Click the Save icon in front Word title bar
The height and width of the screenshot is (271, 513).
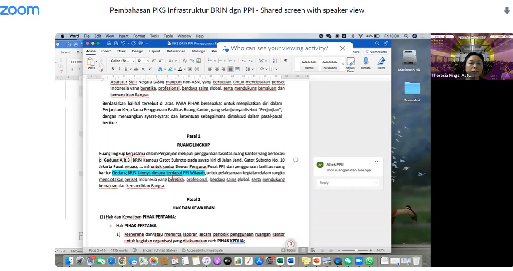pos(116,43)
